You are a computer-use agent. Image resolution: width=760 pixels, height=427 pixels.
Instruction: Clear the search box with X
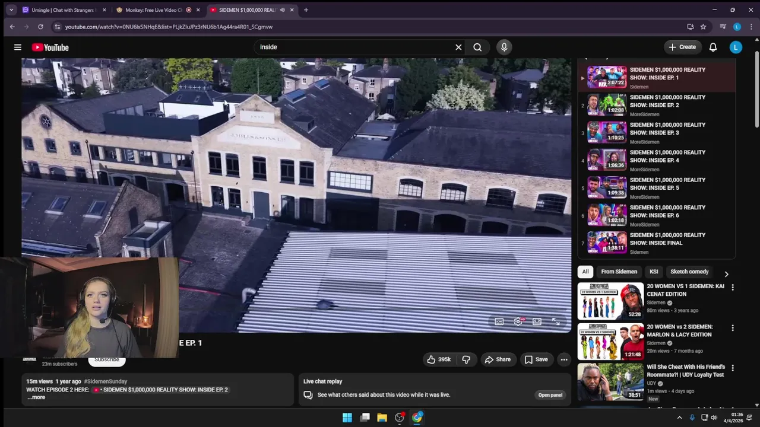458,47
